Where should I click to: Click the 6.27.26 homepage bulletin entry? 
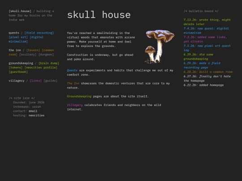(207, 79)
